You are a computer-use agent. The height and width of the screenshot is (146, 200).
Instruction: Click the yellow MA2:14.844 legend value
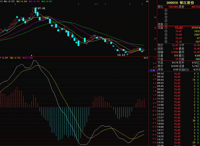click(x=22, y=2)
